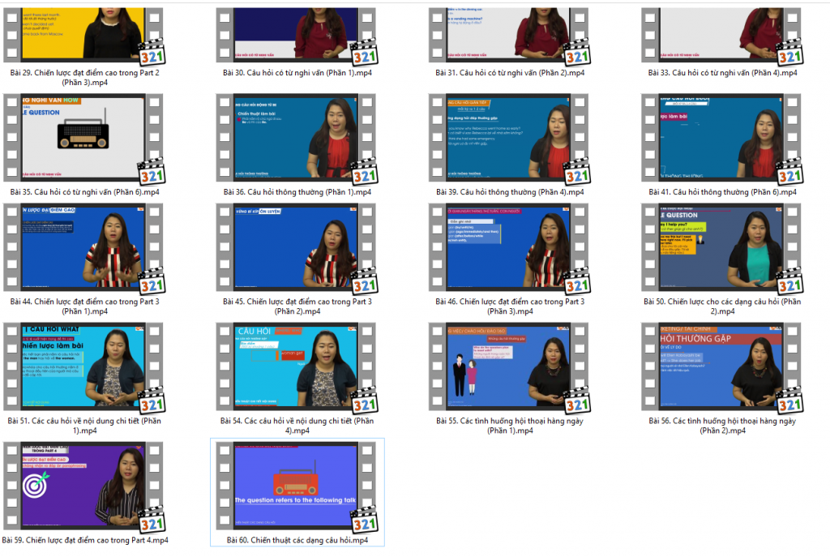Select the Bài 30 video thumbnail
Viewport: 830px width, 557px height.
tap(297, 32)
